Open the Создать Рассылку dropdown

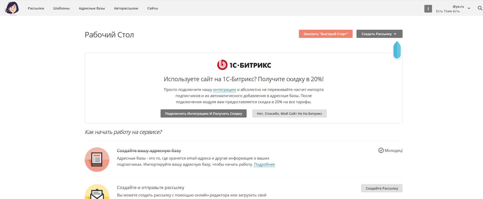pyautogui.click(x=379, y=34)
